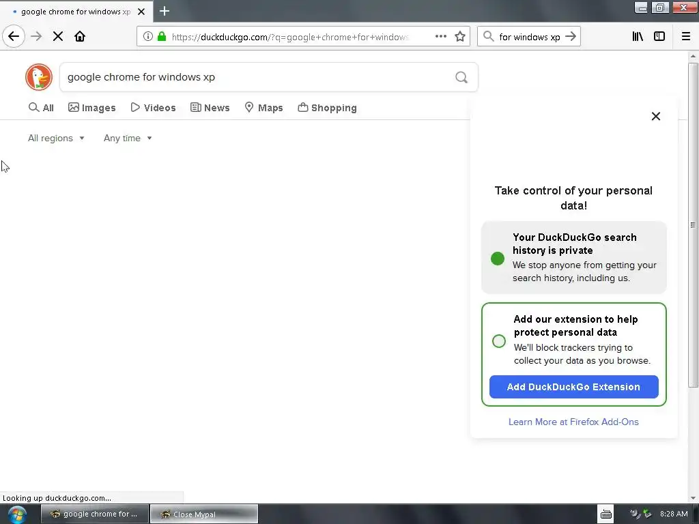Click Take control of your personal data heading
This screenshot has height=524, width=699.
pos(573,198)
